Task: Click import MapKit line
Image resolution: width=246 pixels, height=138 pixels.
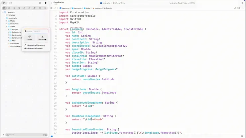Action: pos(69,22)
